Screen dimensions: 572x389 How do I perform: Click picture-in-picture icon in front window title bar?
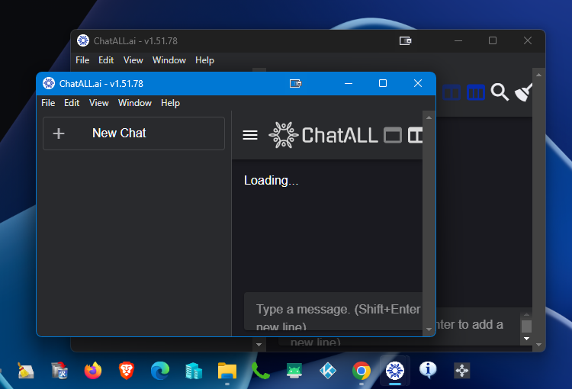pos(295,84)
